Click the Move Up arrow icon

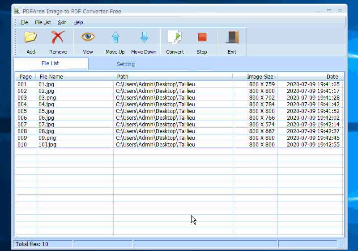[115, 37]
